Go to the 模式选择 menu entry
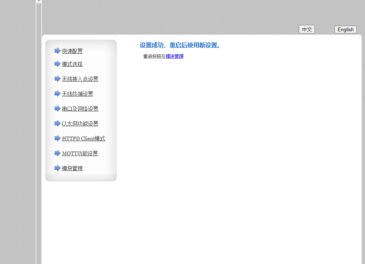 72,64
